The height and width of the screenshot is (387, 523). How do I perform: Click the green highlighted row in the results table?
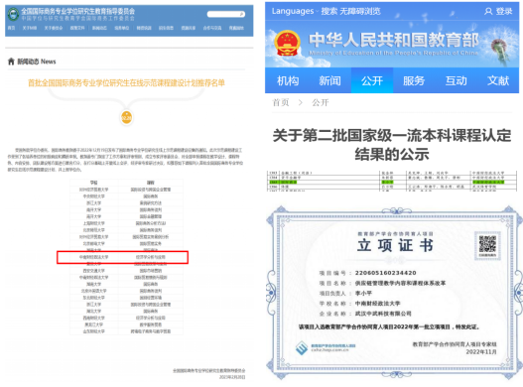tap(392, 183)
